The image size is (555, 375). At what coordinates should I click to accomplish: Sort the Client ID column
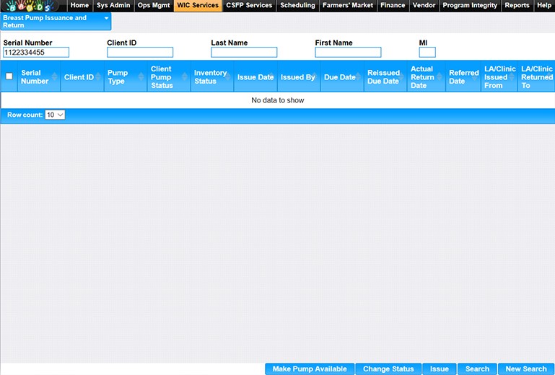click(x=98, y=77)
